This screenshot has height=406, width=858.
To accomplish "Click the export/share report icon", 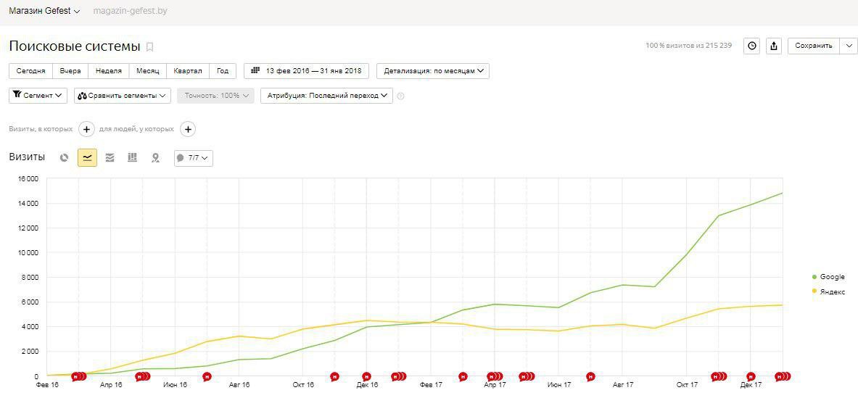I will point(774,46).
